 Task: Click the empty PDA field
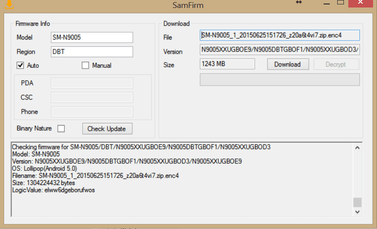point(92,83)
